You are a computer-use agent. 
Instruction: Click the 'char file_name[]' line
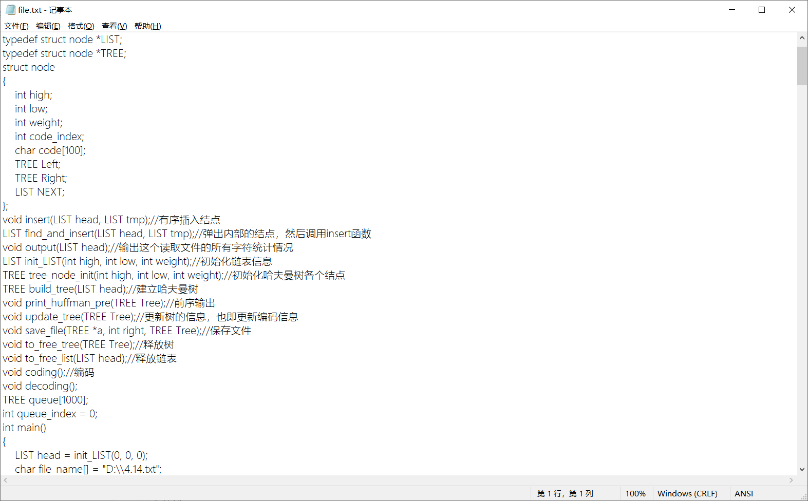pyautogui.click(x=88, y=469)
